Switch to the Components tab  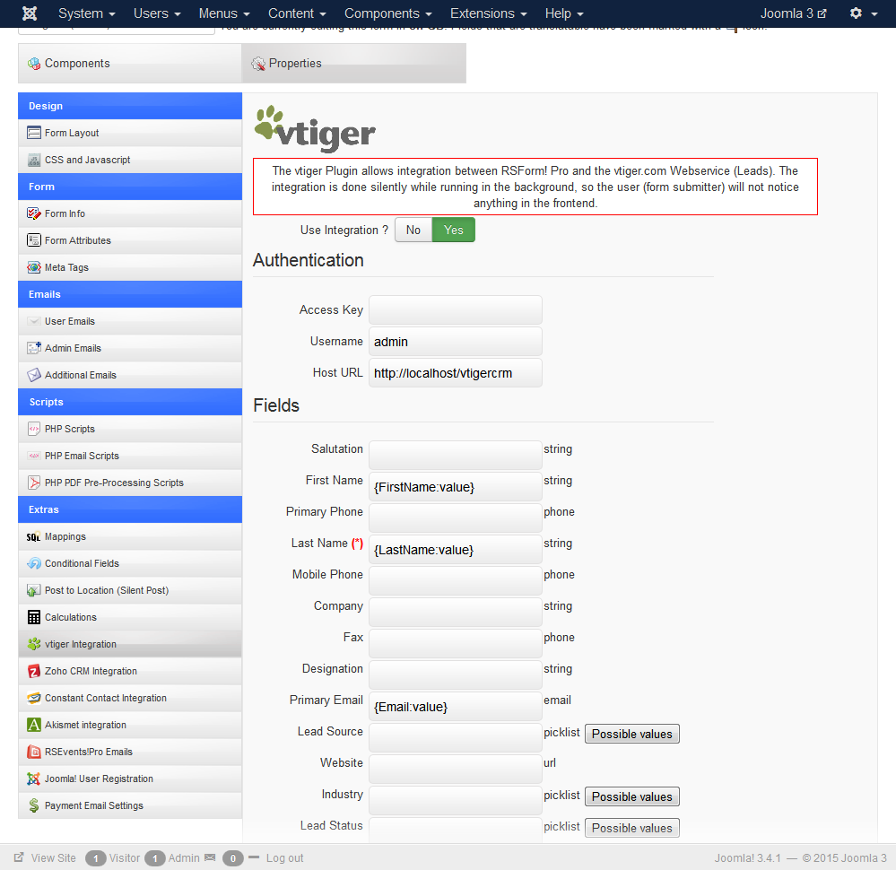coord(130,64)
